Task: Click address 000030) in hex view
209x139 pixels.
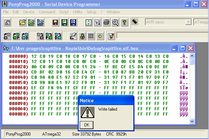Action: (19, 72)
